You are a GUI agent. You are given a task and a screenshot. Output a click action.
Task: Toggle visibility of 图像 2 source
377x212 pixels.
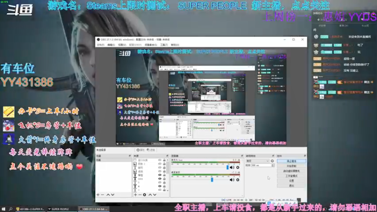[x=160, y=164]
